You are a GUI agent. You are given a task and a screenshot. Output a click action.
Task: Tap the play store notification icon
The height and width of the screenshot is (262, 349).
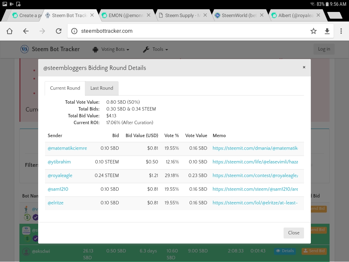(12, 4)
